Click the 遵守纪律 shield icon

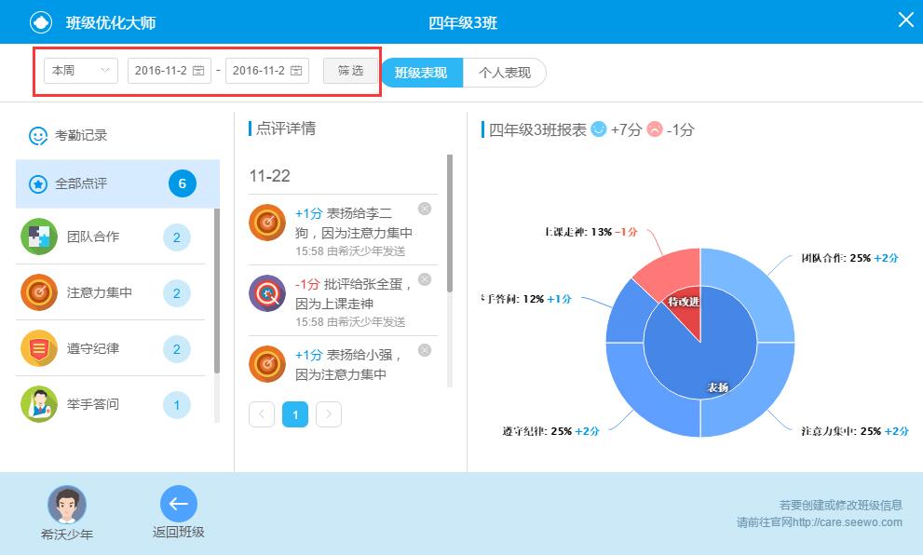pos(39,348)
